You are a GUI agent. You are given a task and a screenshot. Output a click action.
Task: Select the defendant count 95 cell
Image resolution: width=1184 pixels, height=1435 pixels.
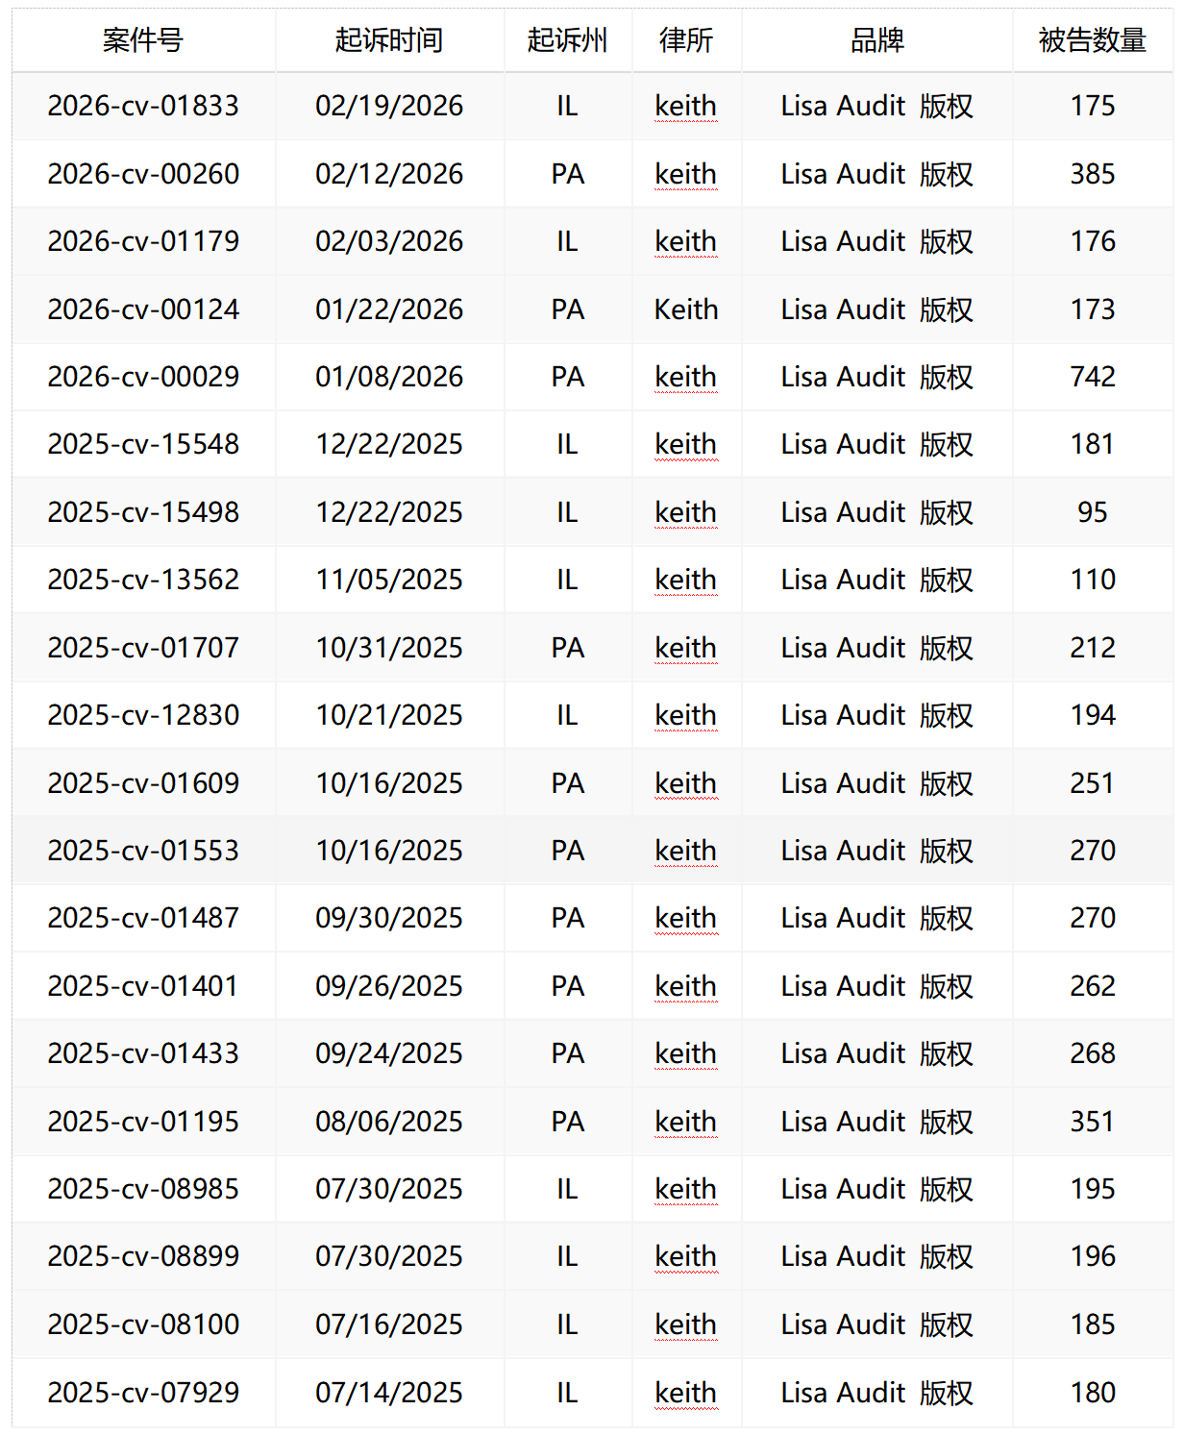[1093, 512]
